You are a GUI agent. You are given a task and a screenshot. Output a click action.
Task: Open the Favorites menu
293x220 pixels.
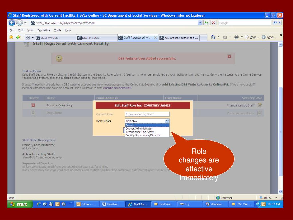tap(44, 30)
